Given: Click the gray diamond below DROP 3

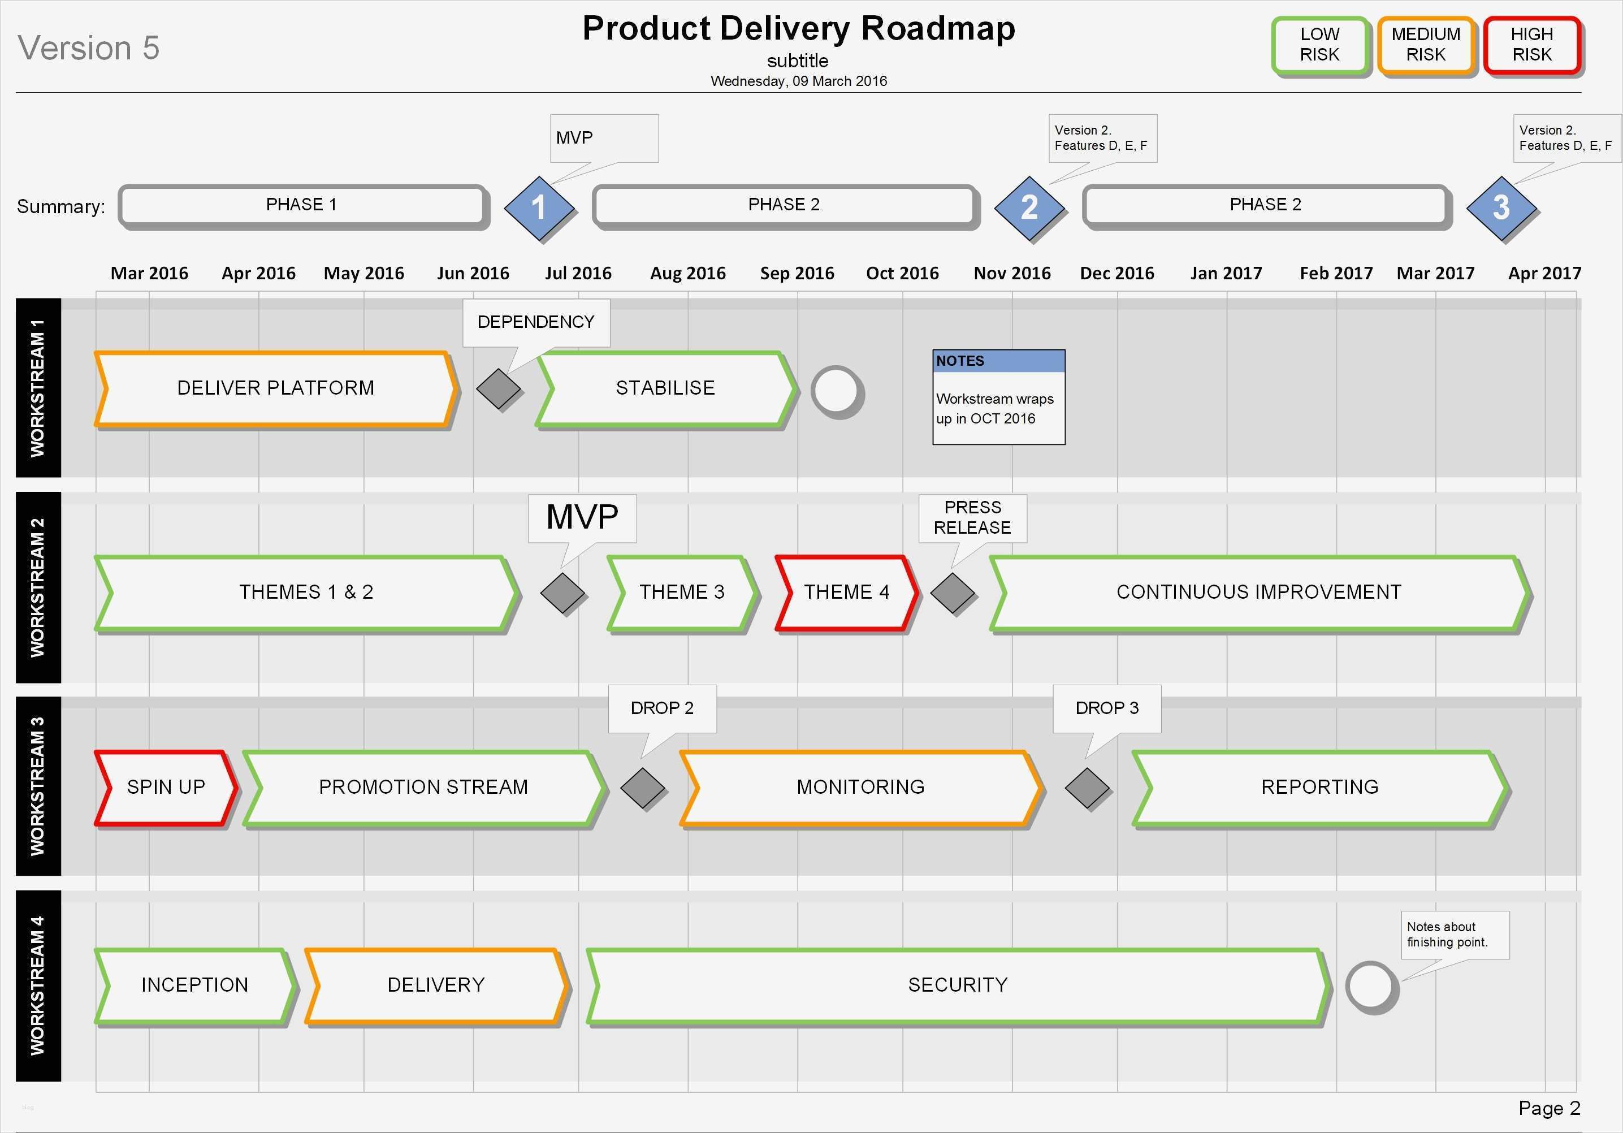Looking at the screenshot, I should coord(1087,788).
